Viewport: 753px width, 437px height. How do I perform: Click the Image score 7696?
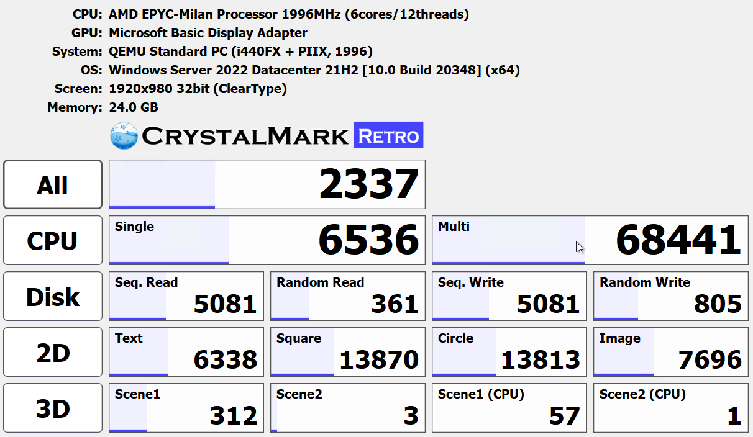pyautogui.click(x=671, y=352)
